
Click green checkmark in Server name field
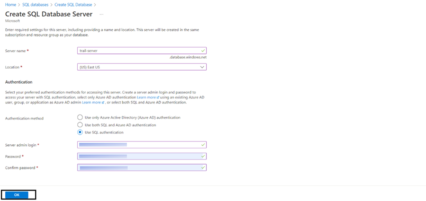[x=203, y=51]
